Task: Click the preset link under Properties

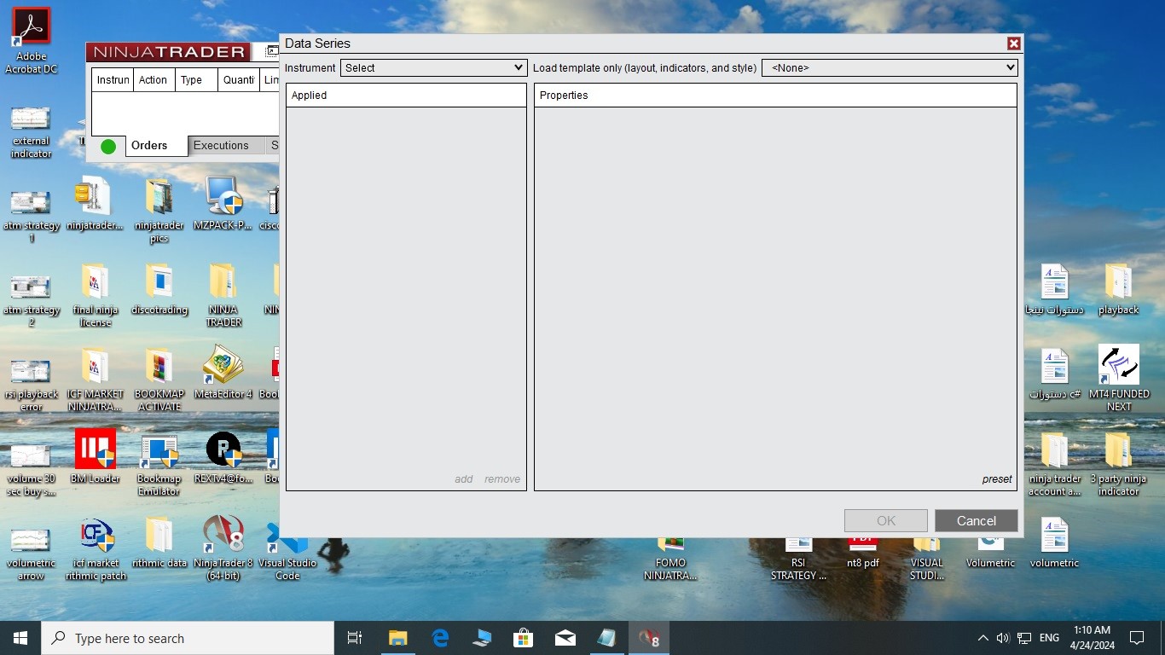Action: point(997,479)
